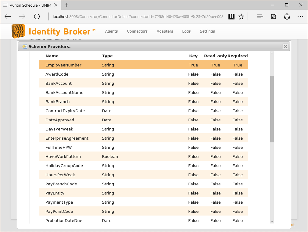Select the Aurion Schedule browser tab

click(30, 5)
